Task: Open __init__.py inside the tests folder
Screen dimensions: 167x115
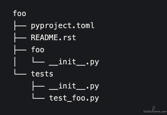Action: point(74,86)
